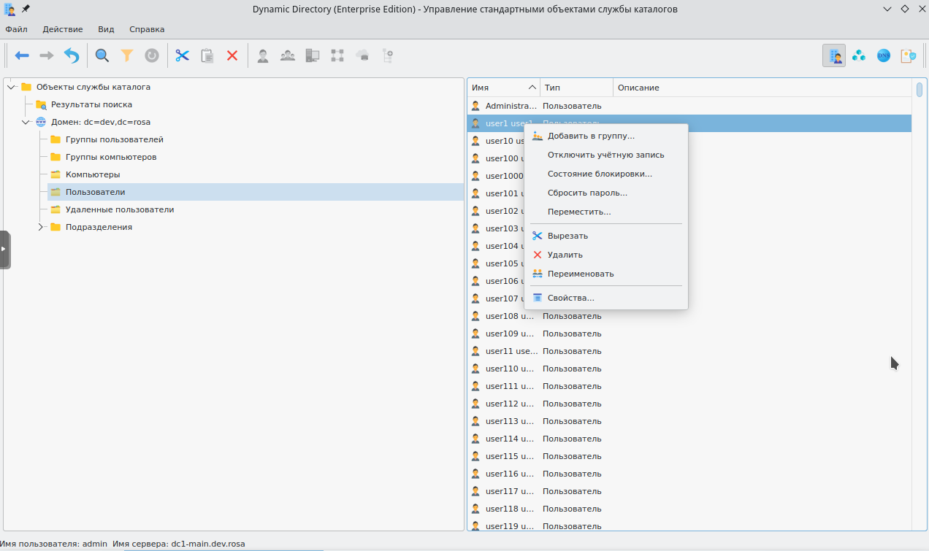Screen dimensions: 929x551
Task: Click the scissors cut icon in toolbar
Action: click(183, 55)
